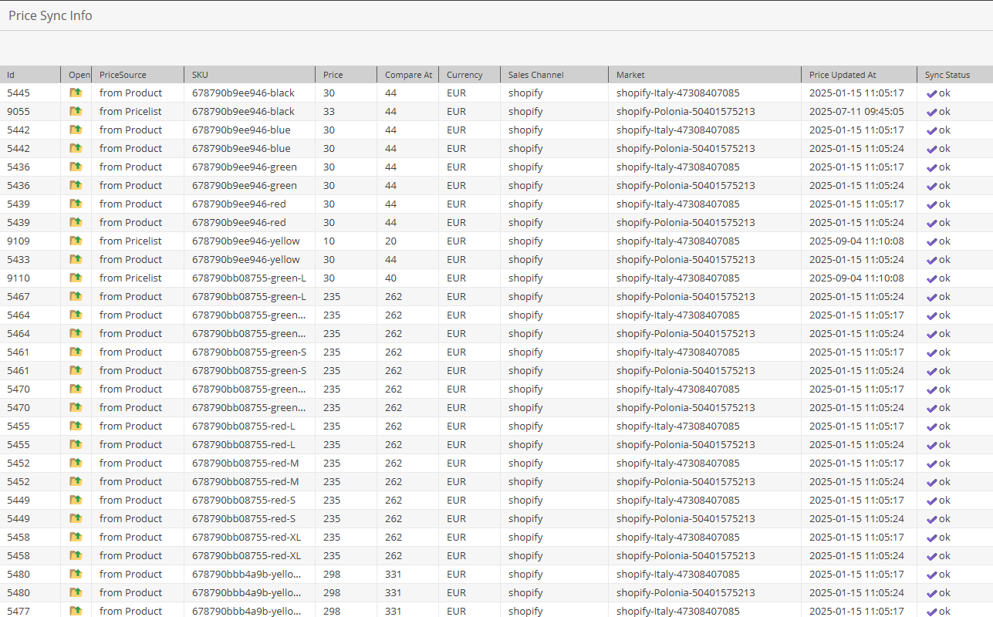Click the Sync Status column header
The height and width of the screenshot is (617, 993).
(x=954, y=75)
